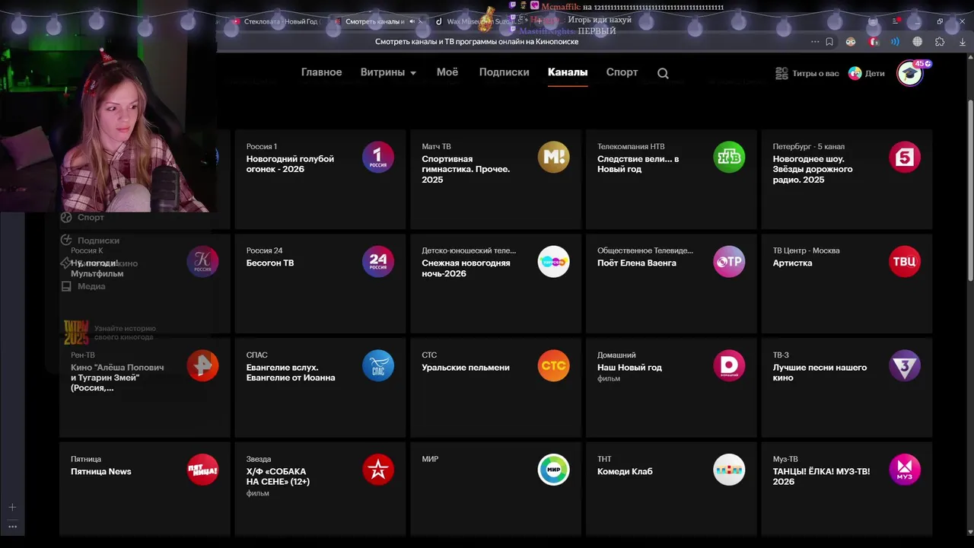The width and height of the screenshot is (974, 548).
Task: Click the globe icon in browser toolbar
Action: (918, 42)
